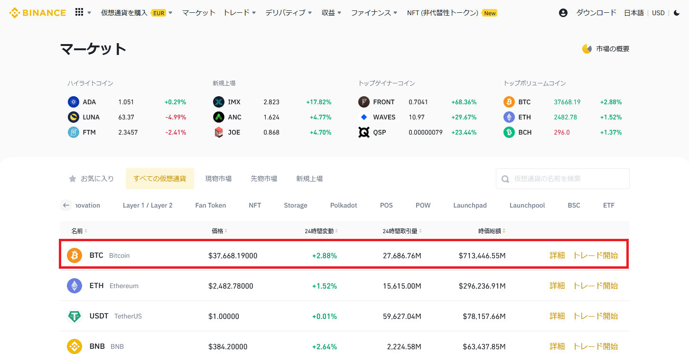Click トレード開始 for the ETH row
Viewport: 689px width, 354px height.
596,286
